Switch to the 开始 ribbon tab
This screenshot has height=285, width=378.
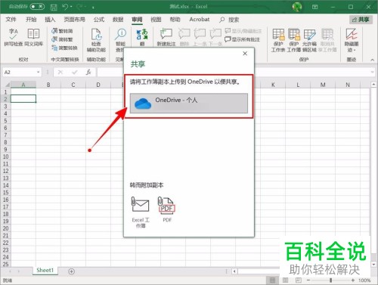click(31, 20)
